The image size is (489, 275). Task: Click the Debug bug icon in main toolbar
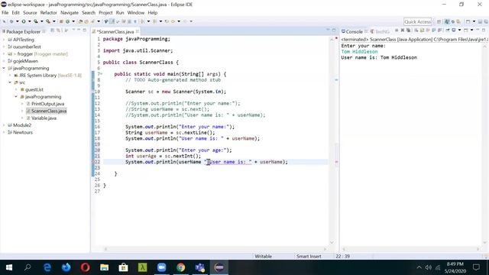coord(11,21)
